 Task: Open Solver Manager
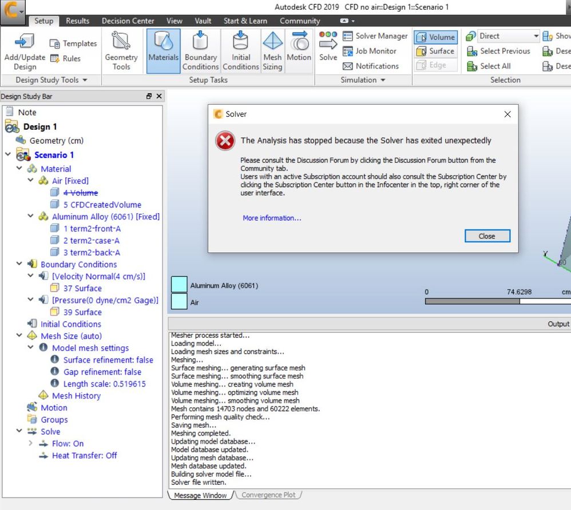coord(375,36)
